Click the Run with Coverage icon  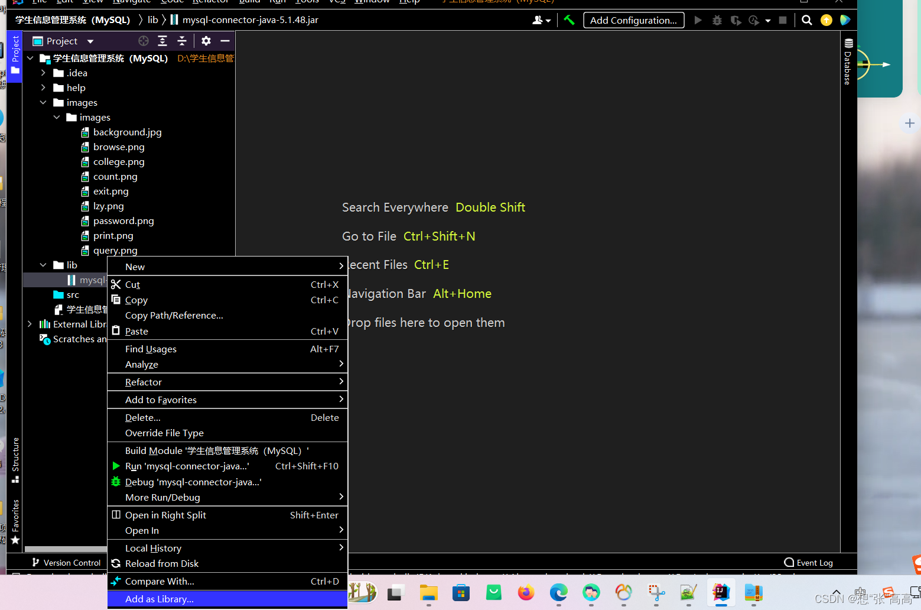pyautogui.click(x=736, y=20)
